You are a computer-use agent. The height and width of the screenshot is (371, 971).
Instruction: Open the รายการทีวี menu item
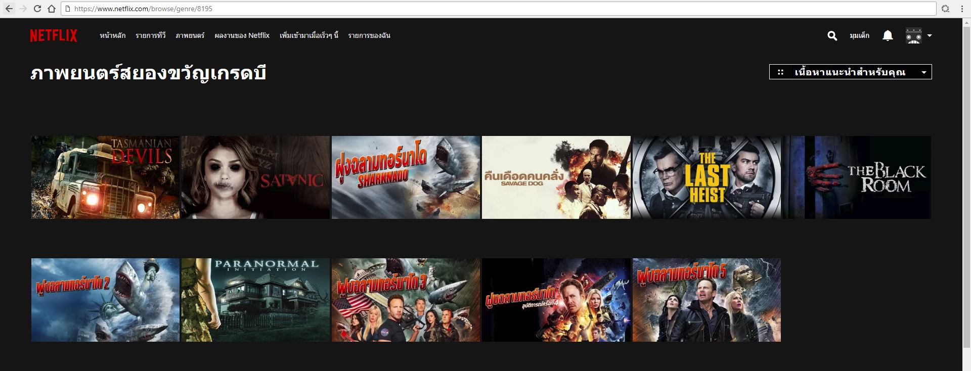pyautogui.click(x=151, y=35)
